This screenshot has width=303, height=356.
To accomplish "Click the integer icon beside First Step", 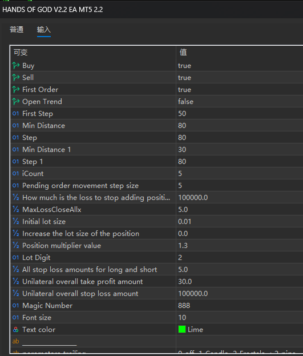I will tap(15, 114).
